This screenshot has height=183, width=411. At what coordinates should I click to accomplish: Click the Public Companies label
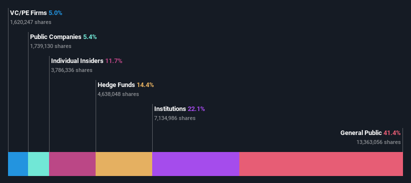[56, 37]
